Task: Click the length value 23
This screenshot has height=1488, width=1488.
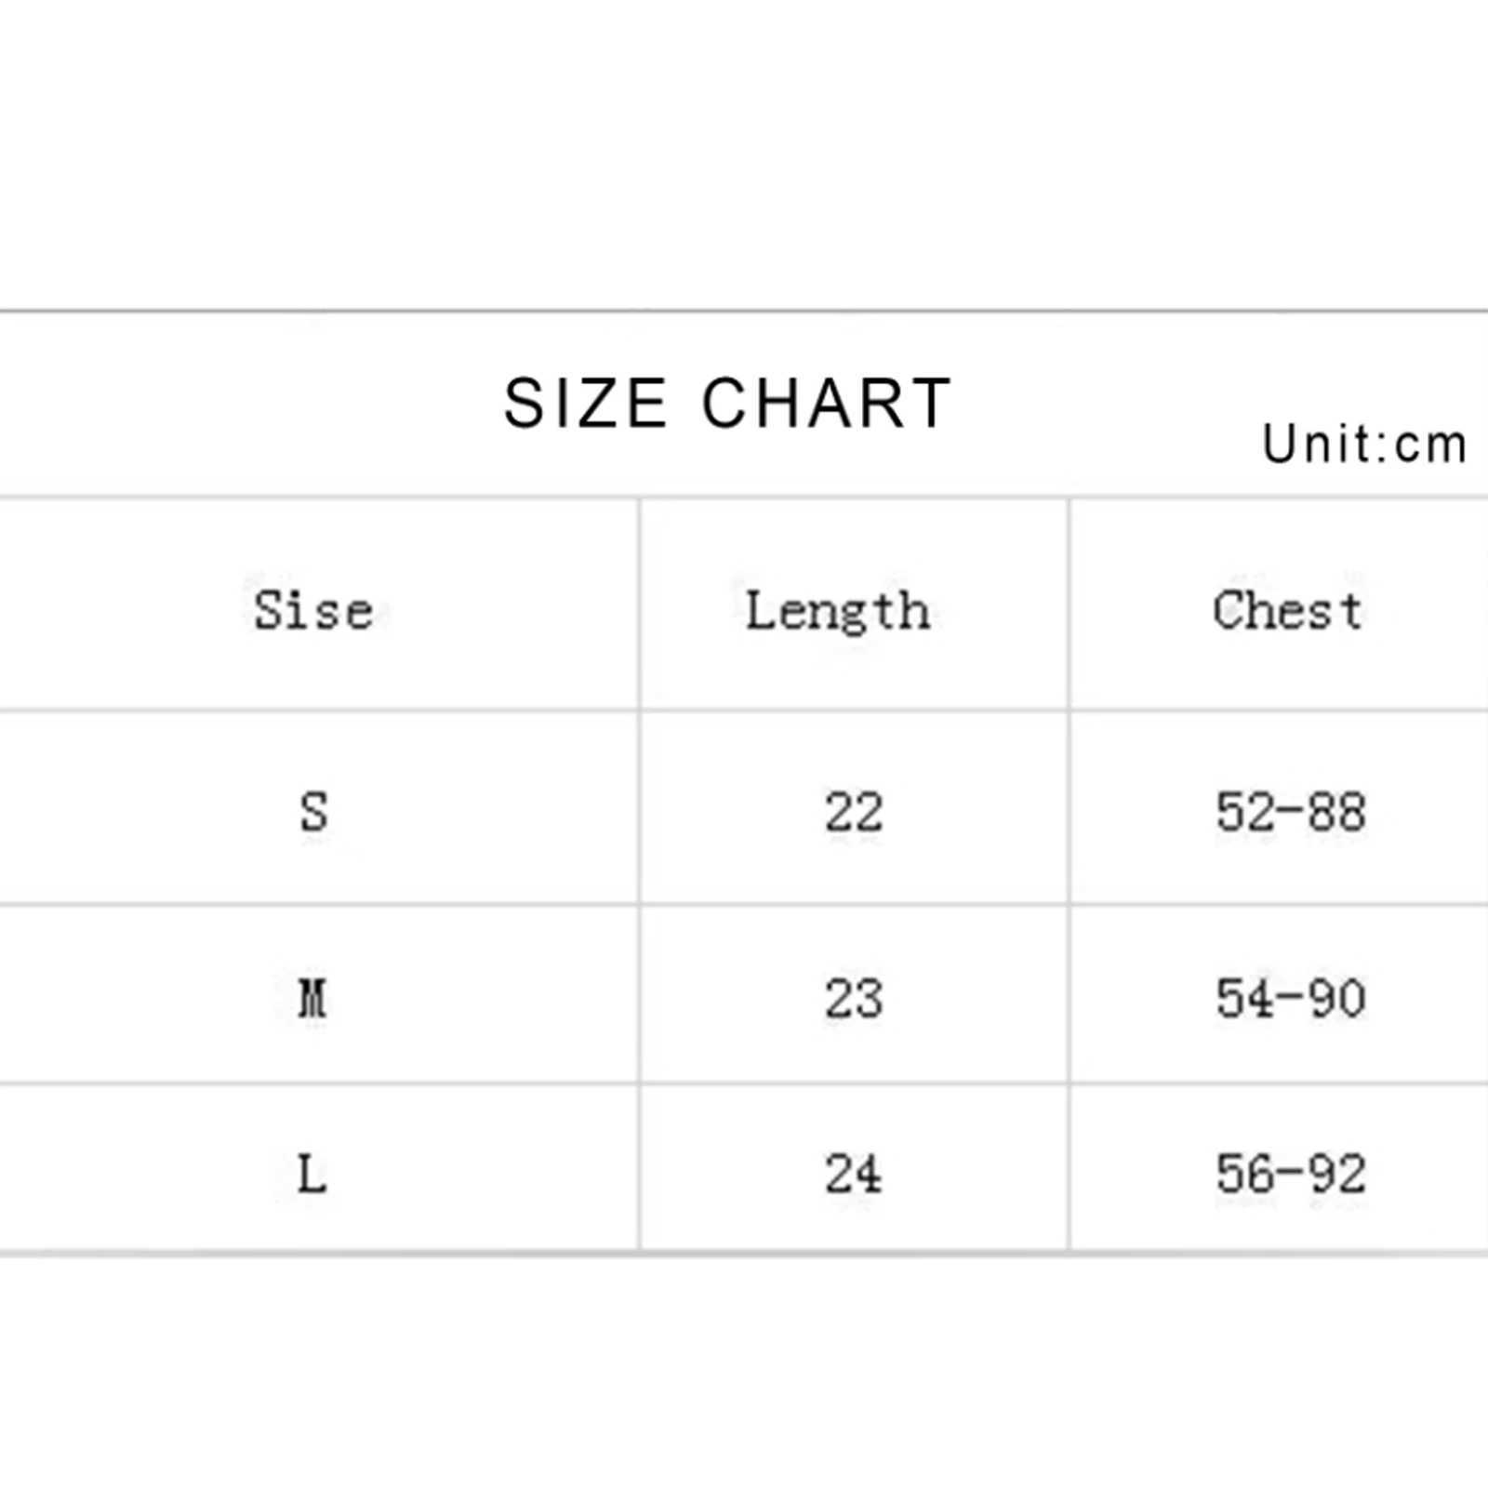Action: pos(854,998)
